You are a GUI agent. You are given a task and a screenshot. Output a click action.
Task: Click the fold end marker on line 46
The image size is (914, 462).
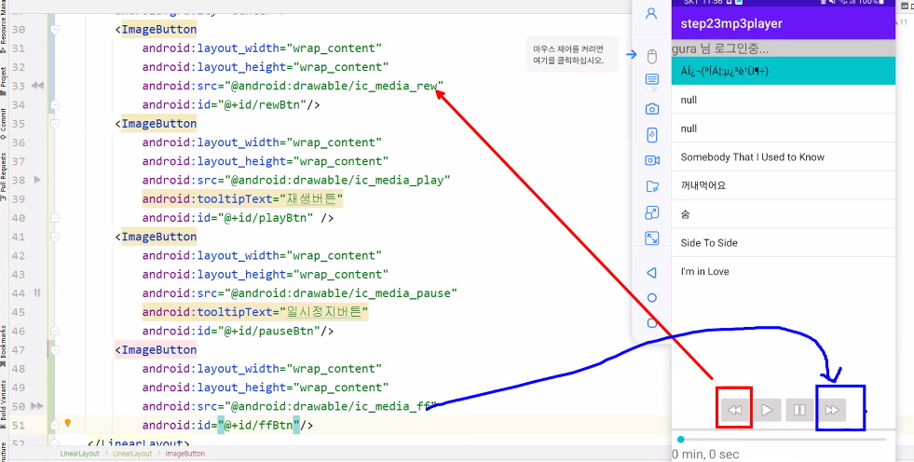tap(55, 331)
